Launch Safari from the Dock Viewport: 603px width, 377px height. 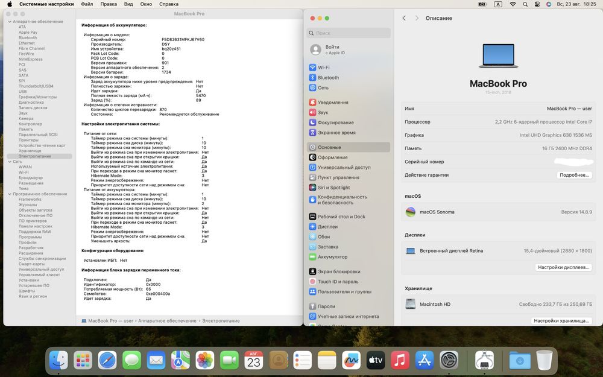(x=107, y=361)
